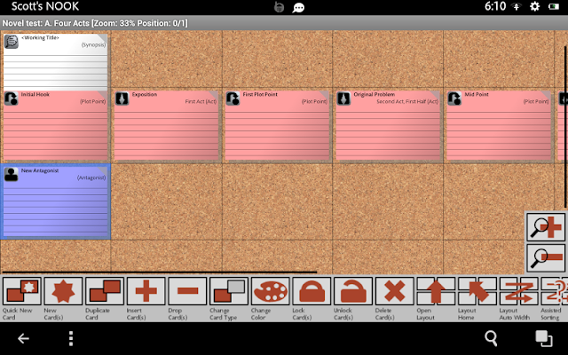Open the Change Color palette icon
This screenshot has height=355, width=568.
click(270, 291)
